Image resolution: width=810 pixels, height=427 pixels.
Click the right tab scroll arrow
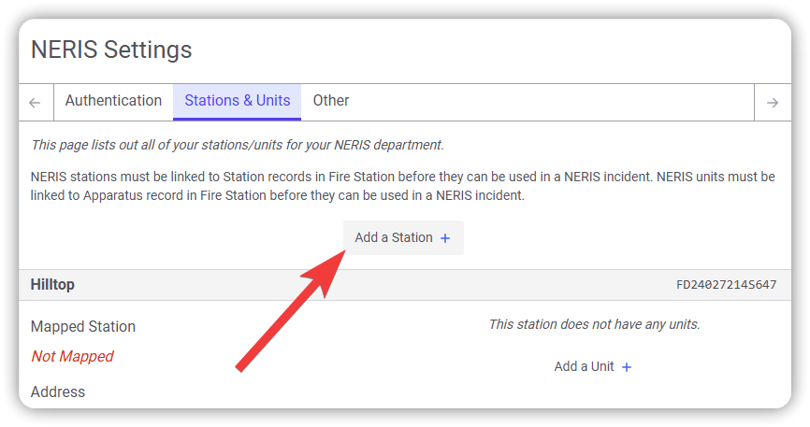772,103
